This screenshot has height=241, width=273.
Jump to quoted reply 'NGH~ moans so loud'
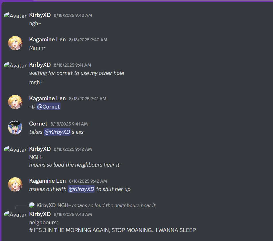107,205
